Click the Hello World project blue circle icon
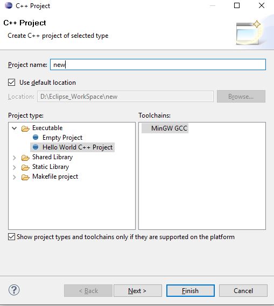 (x=36, y=147)
